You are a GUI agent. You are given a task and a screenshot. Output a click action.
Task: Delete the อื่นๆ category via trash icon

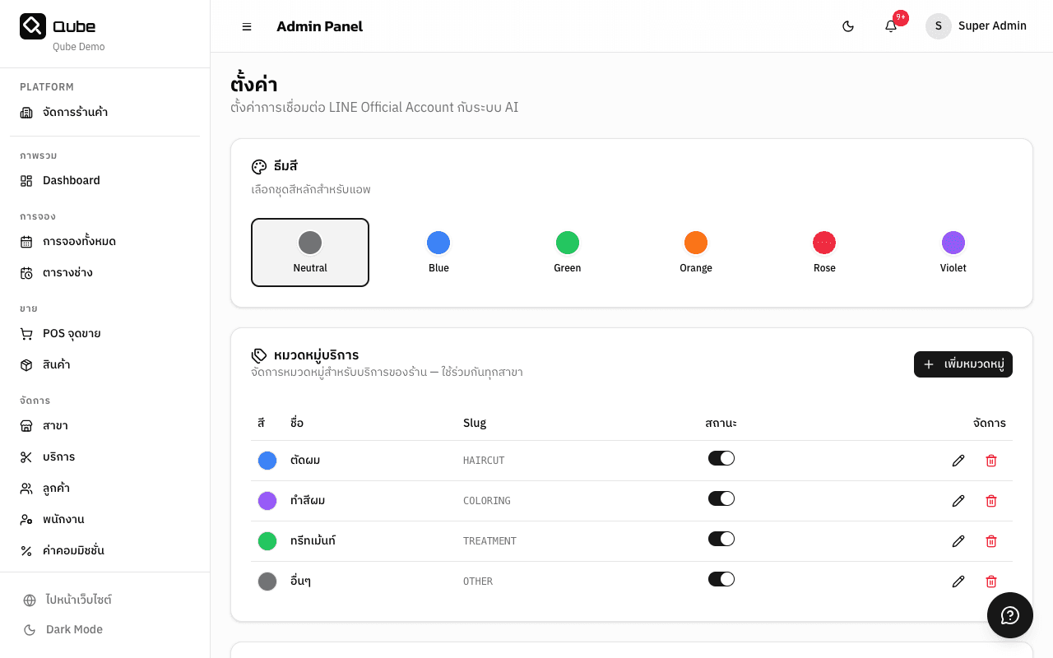coord(991,582)
